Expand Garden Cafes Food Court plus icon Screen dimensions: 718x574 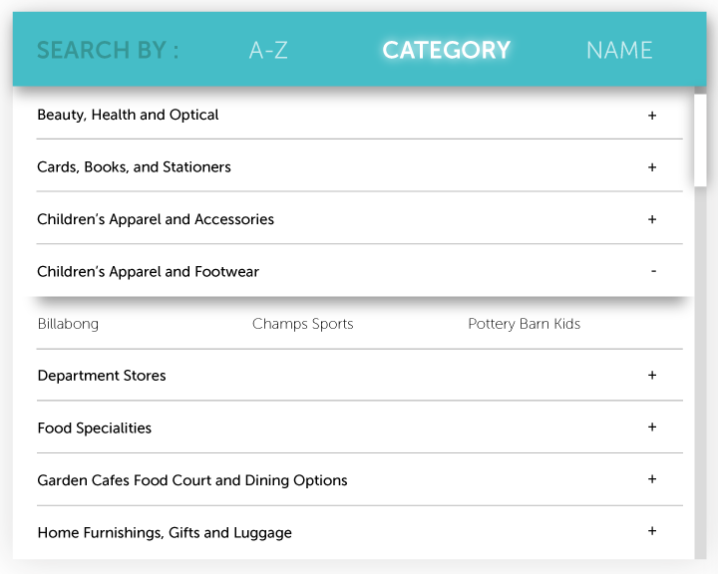tap(652, 479)
